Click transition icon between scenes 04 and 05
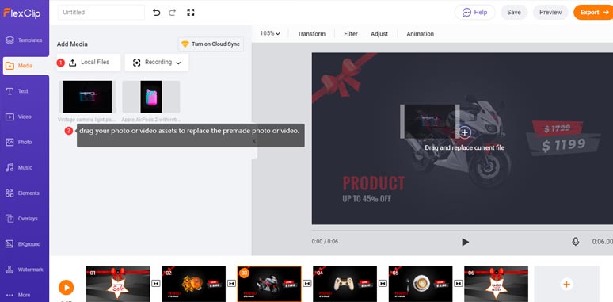This screenshot has width=613, height=302. 383,283
